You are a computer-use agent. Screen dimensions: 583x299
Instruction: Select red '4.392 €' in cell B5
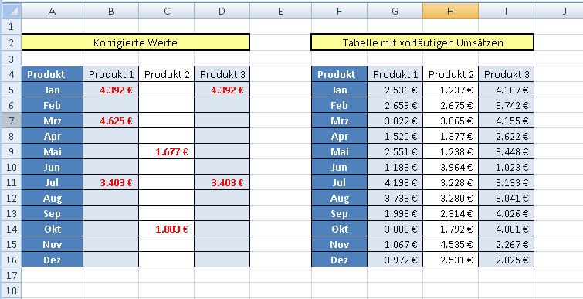point(110,90)
